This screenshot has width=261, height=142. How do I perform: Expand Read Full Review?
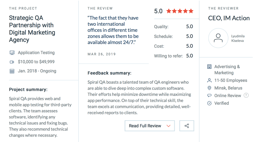[x=149, y=126]
